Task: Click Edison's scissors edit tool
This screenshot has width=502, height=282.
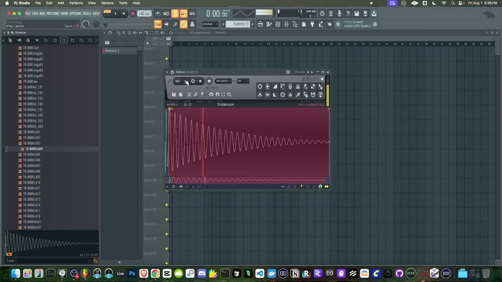Action: pos(189,94)
